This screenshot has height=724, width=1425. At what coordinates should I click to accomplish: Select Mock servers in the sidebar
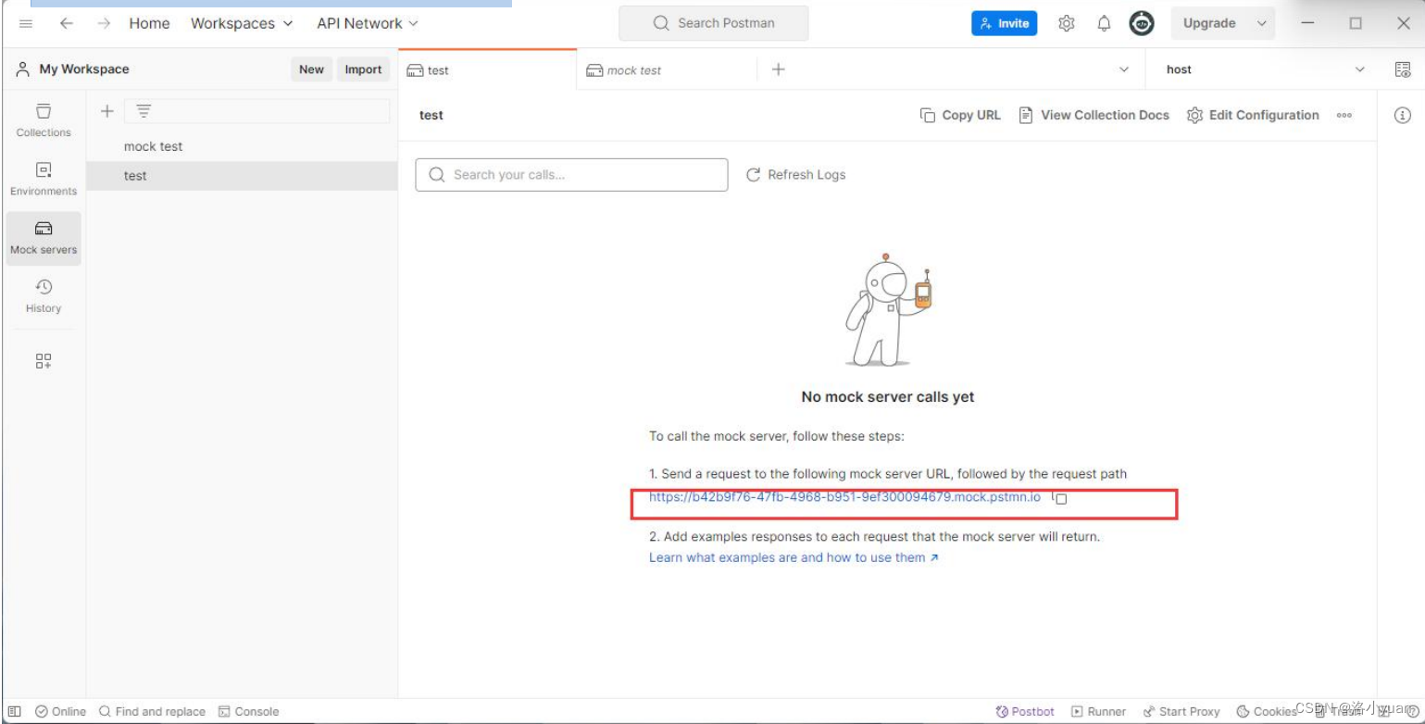pos(44,238)
